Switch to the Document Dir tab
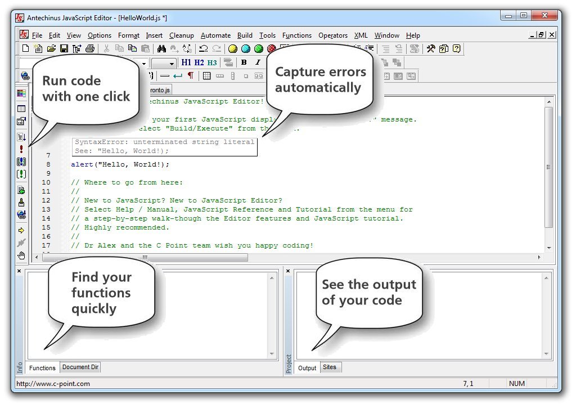 [x=80, y=367]
